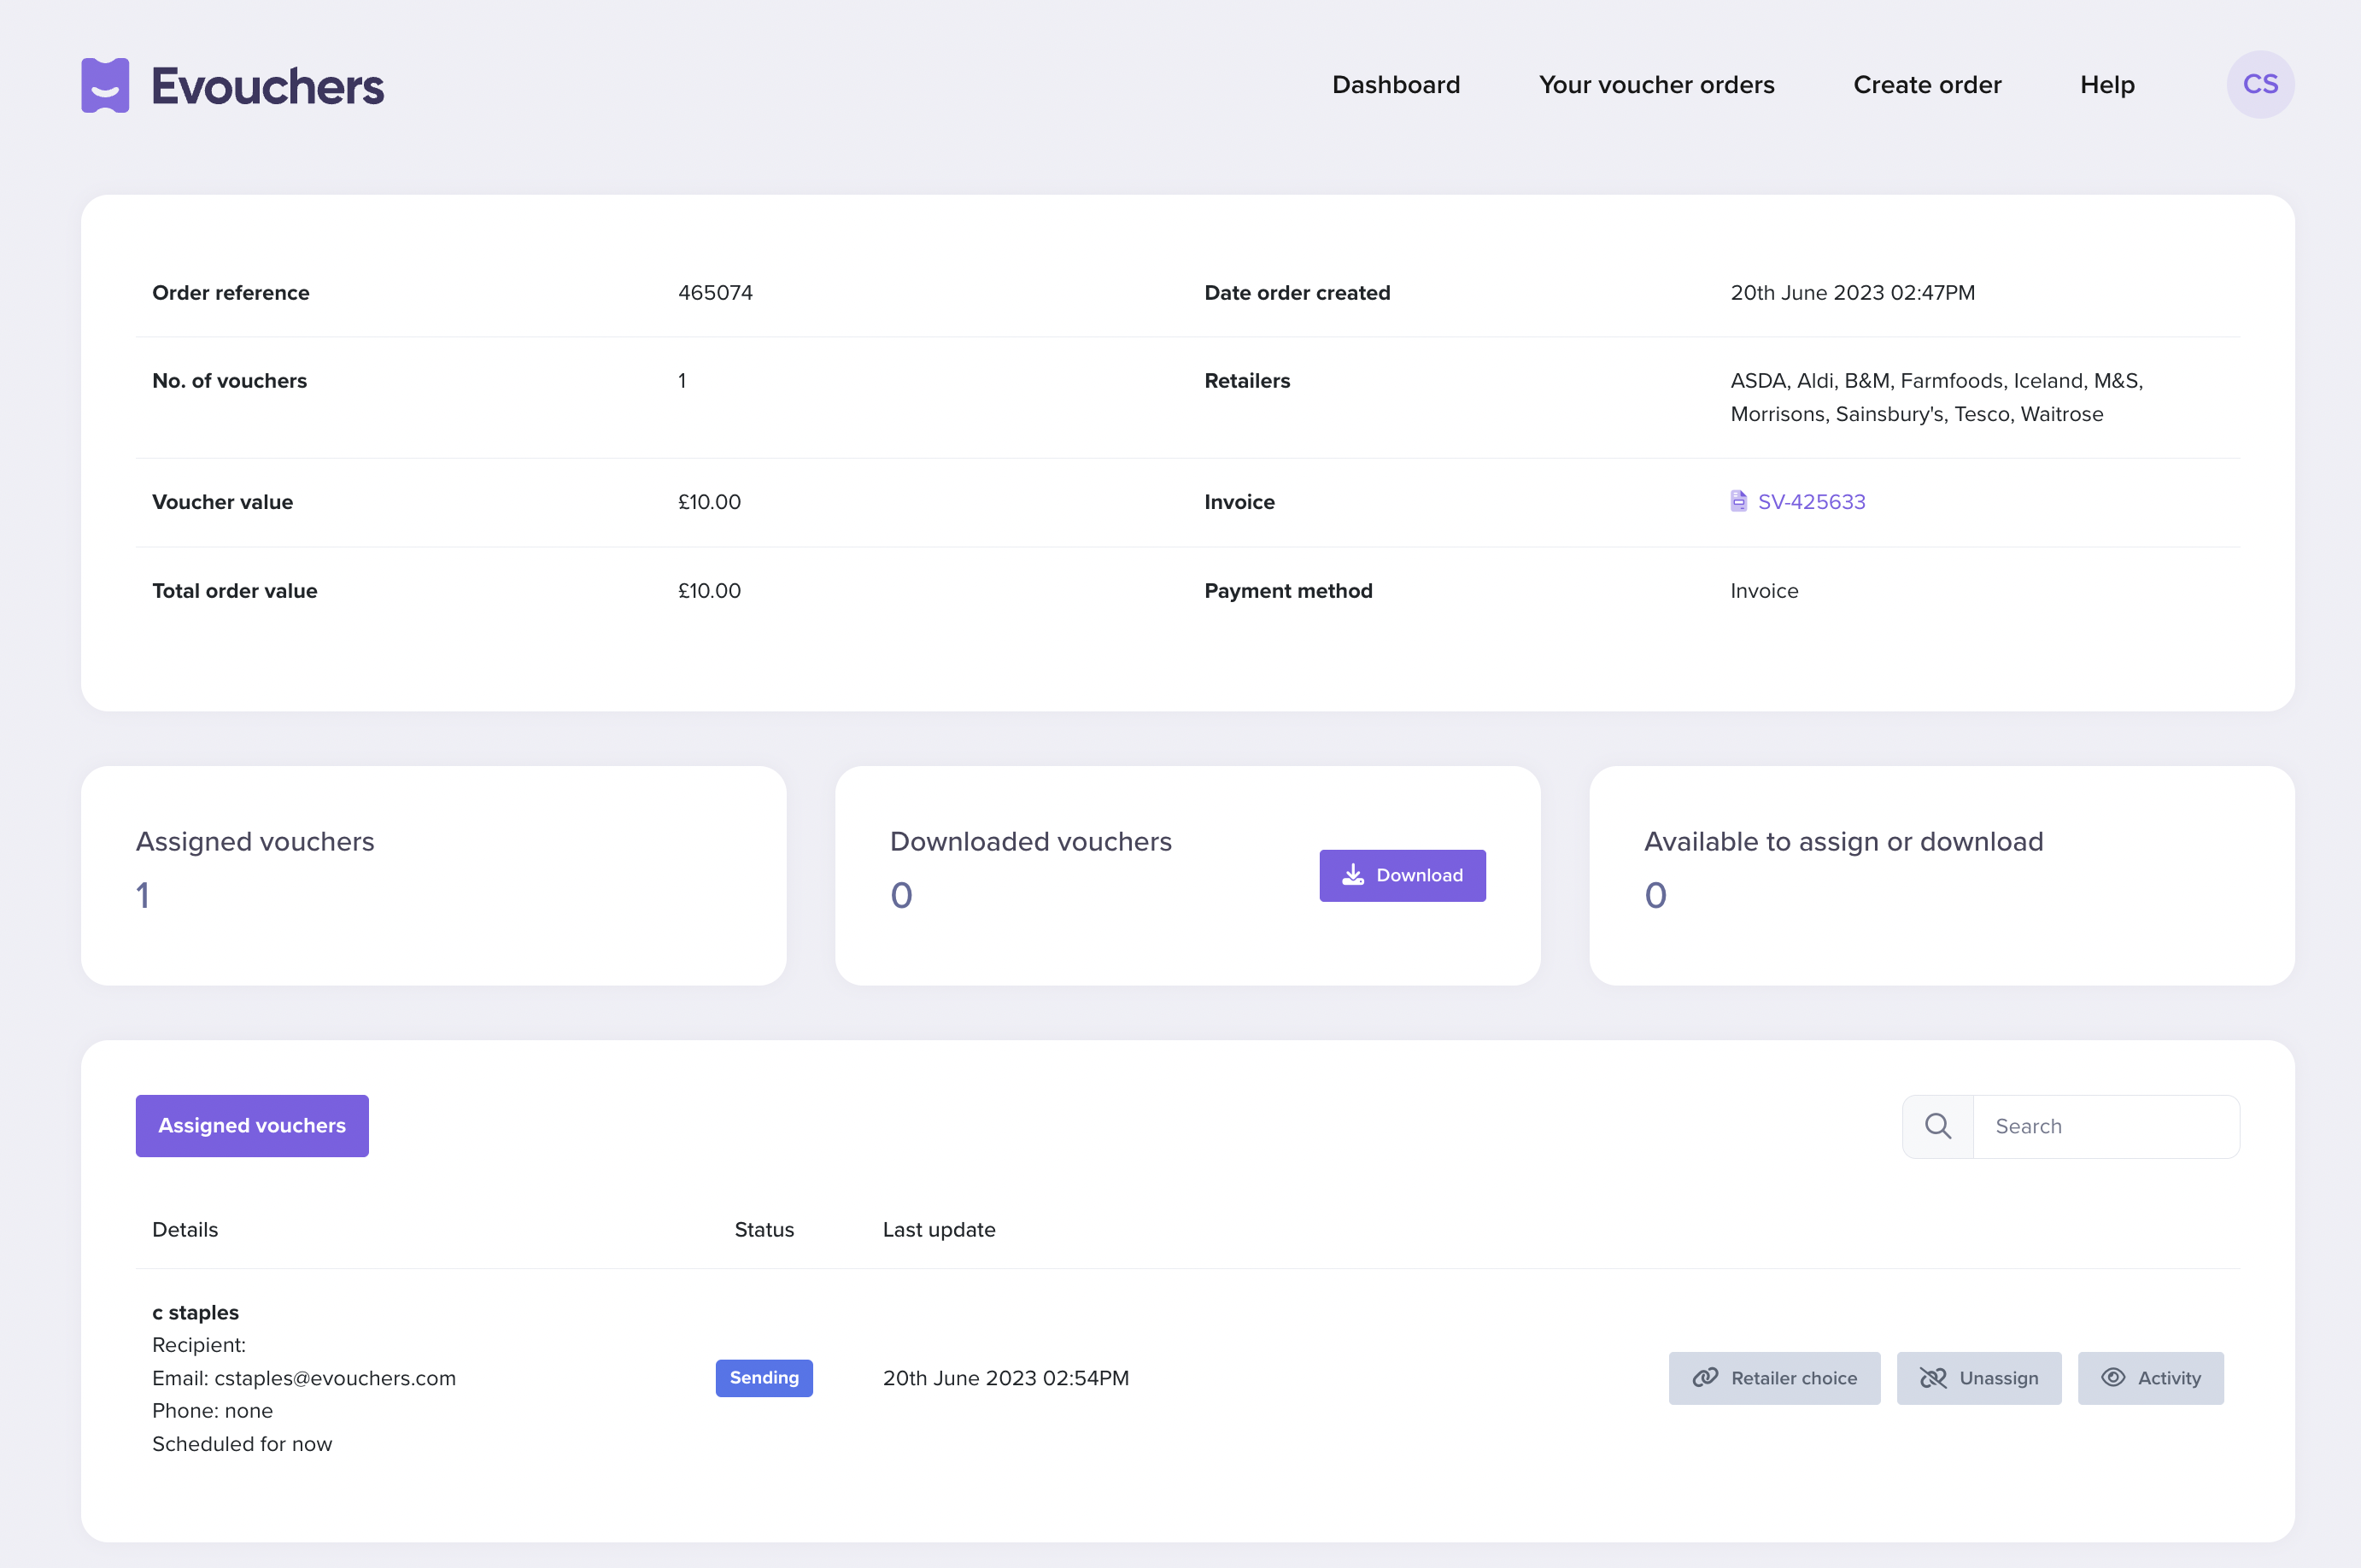Click the Total order value label
This screenshot has height=1568, width=2361.
point(234,591)
